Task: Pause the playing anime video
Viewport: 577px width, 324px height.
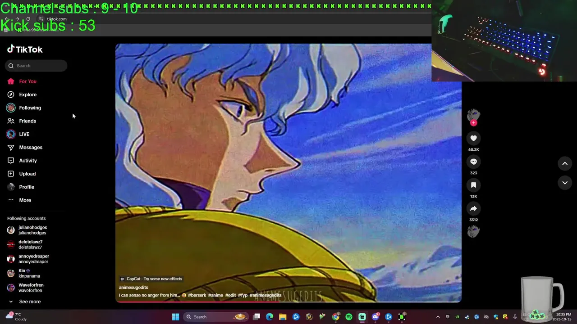Action: tap(288, 173)
